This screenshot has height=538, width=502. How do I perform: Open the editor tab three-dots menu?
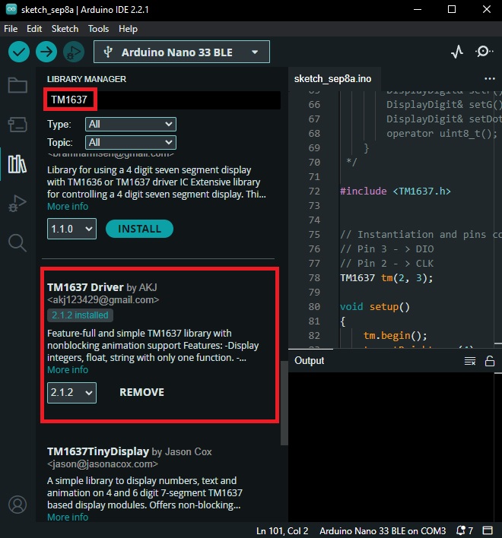[490, 78]
